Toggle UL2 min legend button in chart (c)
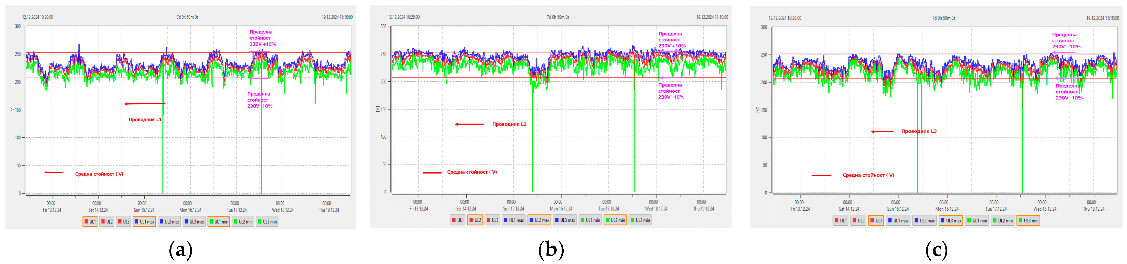 pyautogui.click(x=1002, y=221)
